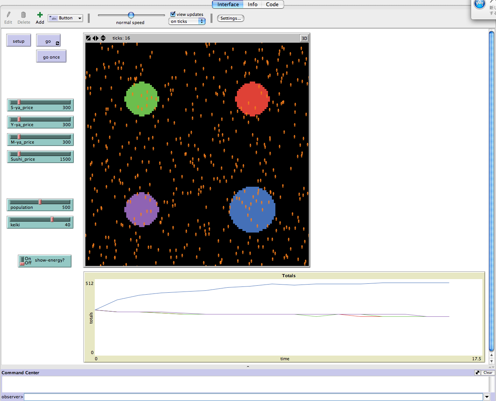Switch to the Interface tab

tap(228, 4)
